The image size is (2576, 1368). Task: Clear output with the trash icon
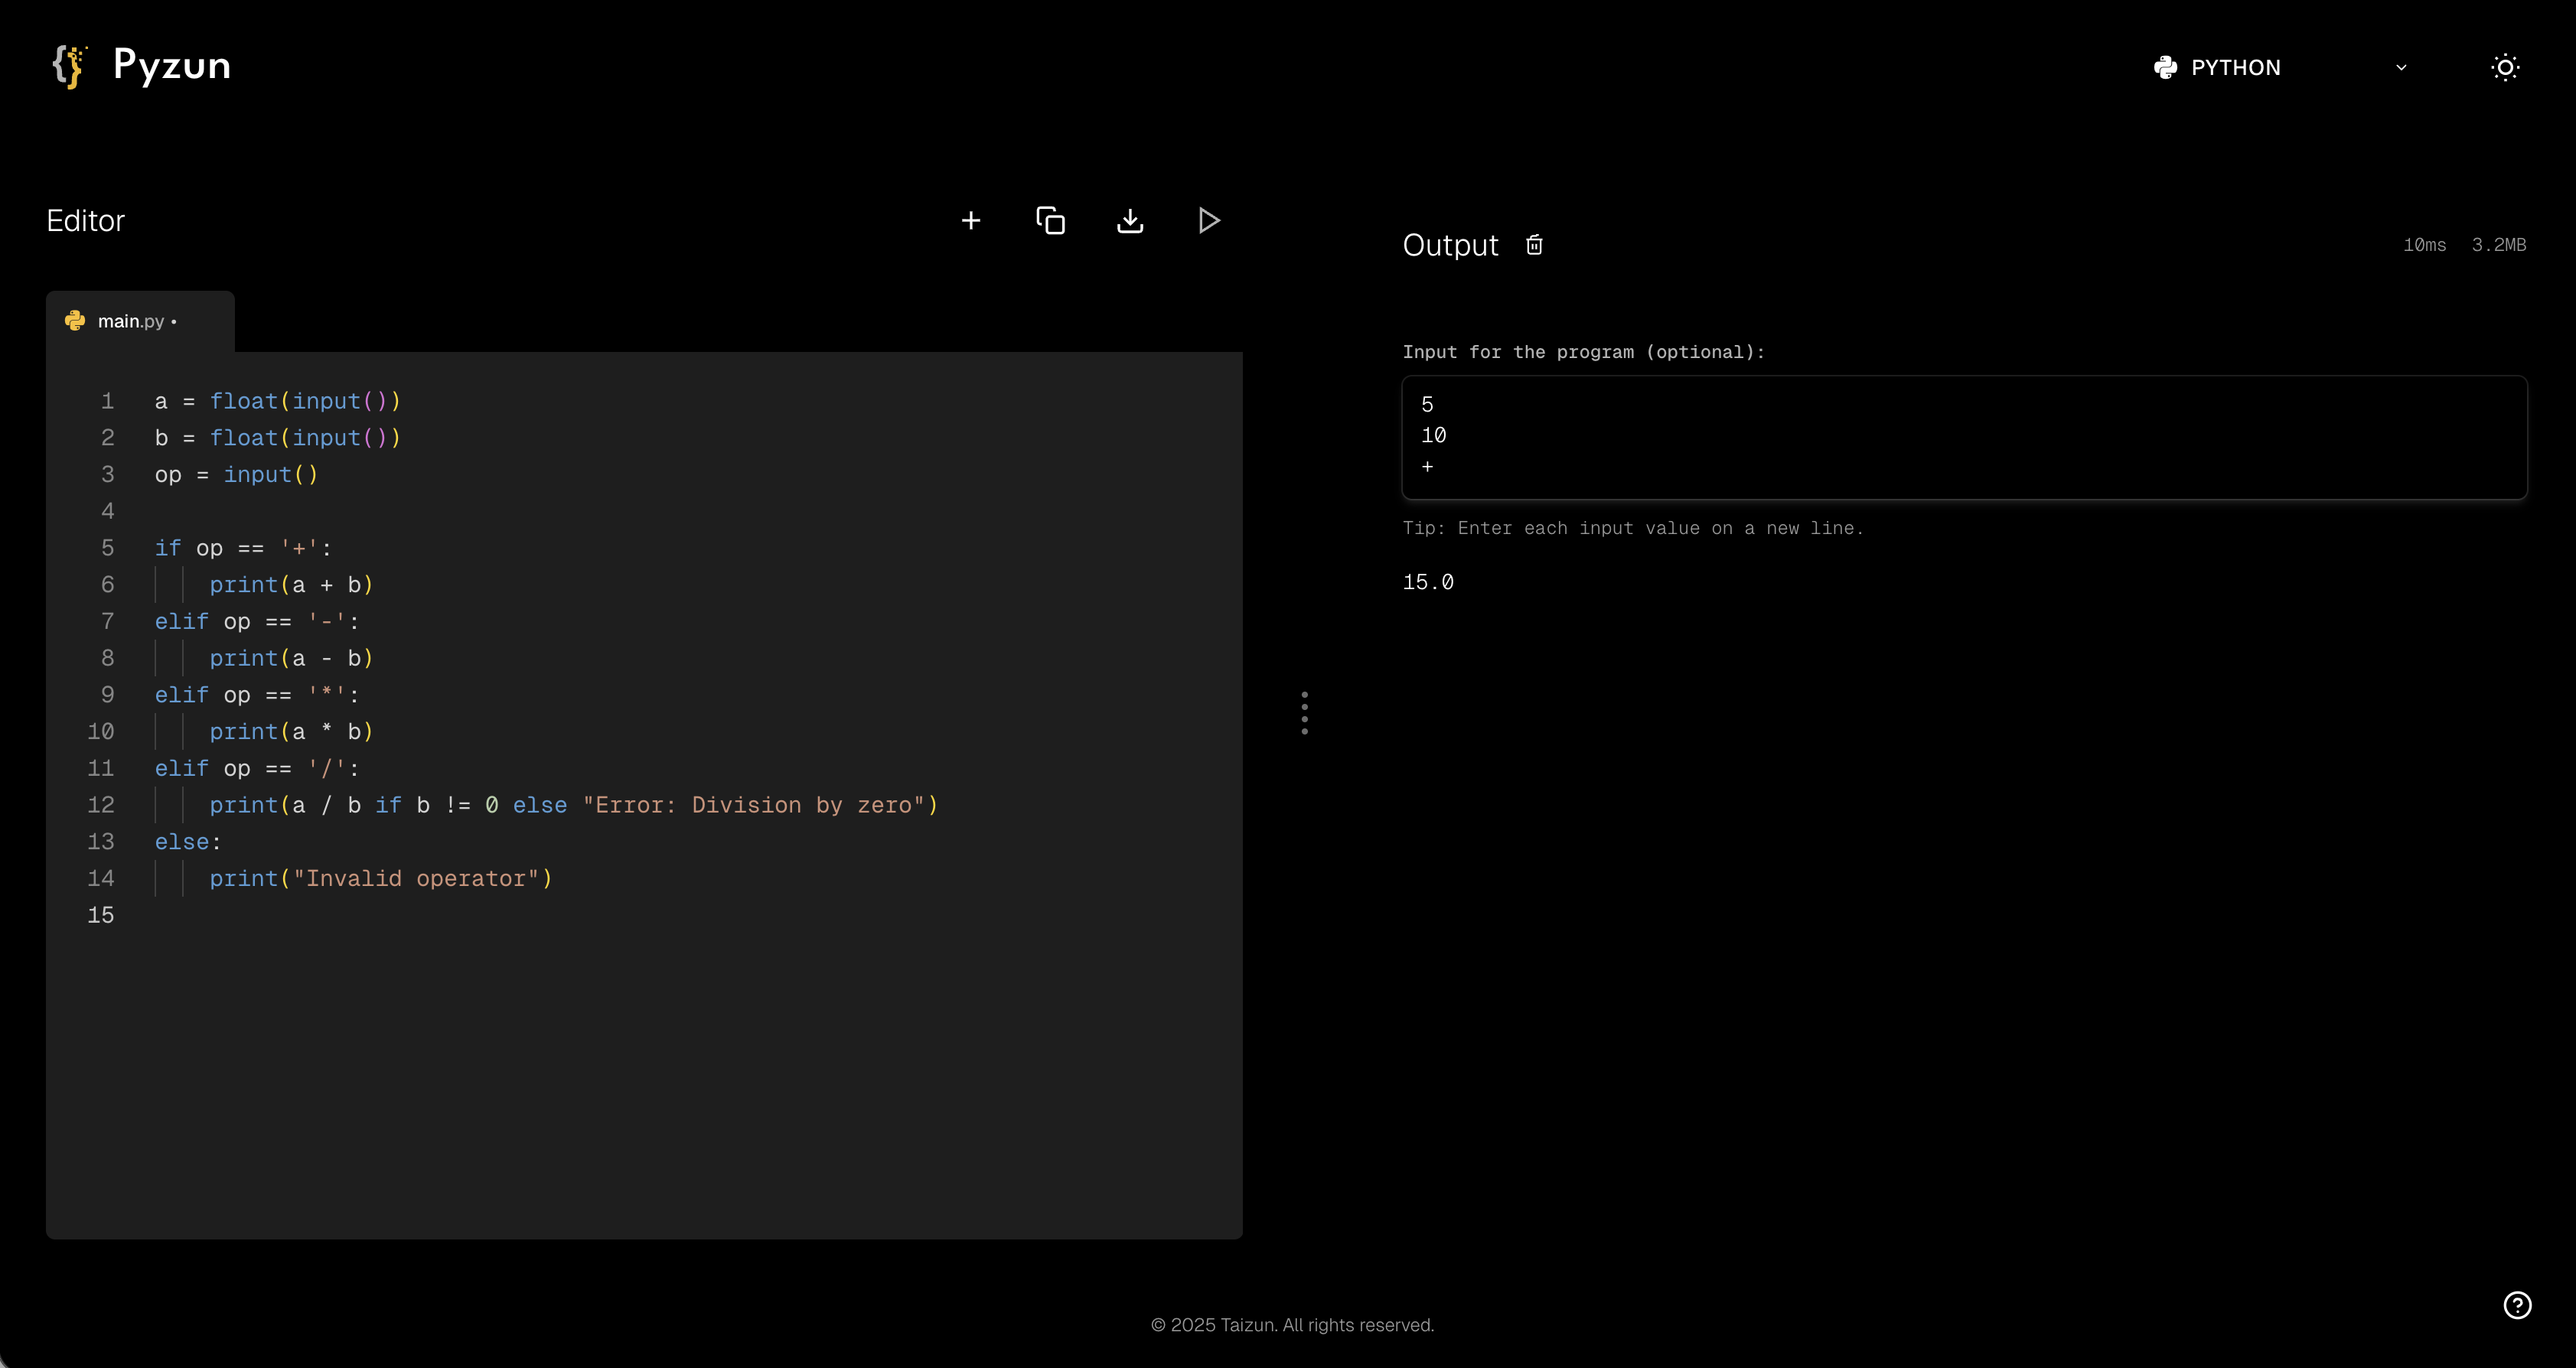[1534, 245]
